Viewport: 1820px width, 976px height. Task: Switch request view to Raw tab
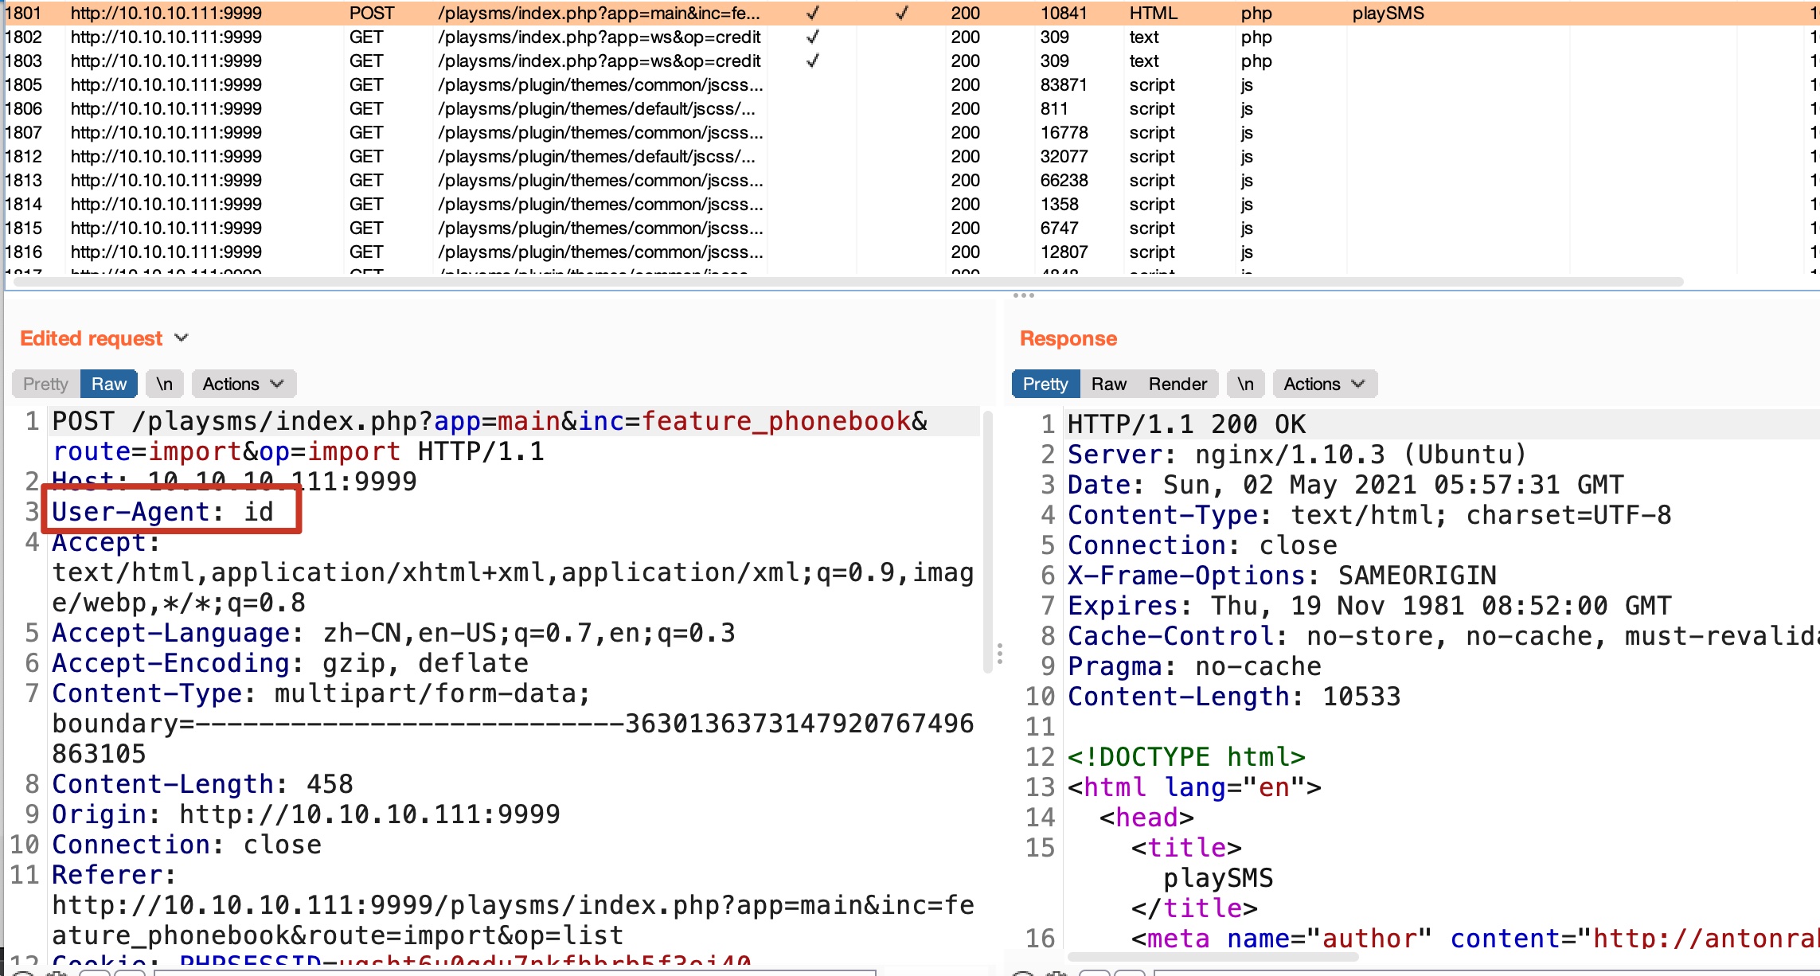click(x=109, y=384)
